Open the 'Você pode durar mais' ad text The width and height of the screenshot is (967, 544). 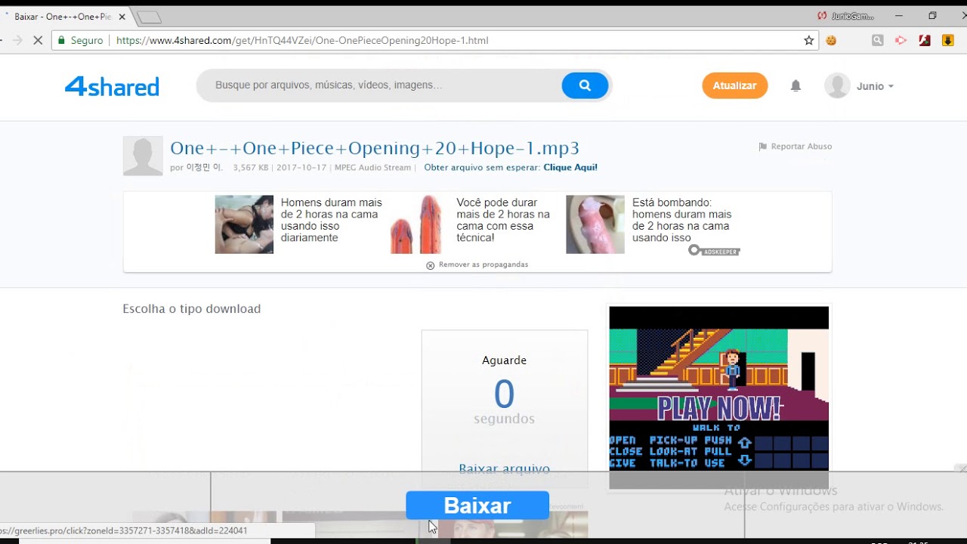503,220
